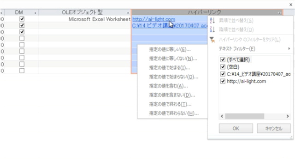Choose 指定の値を含む(A)... filter option
The image size is (295, 166).
point(168,86)
